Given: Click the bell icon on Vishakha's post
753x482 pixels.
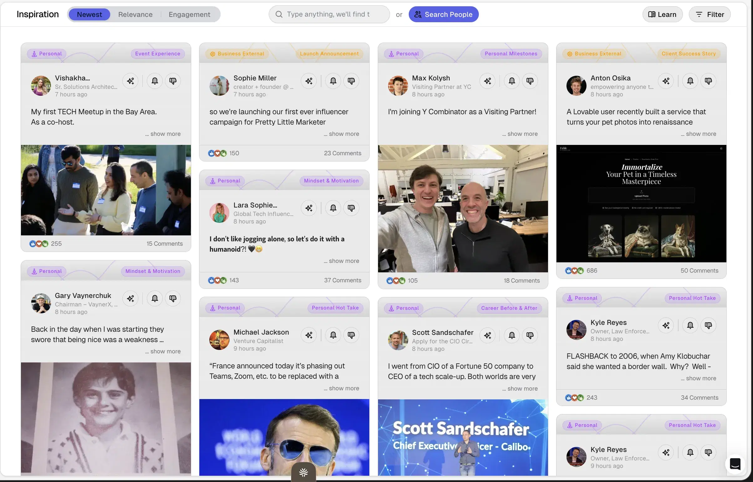Looking at the screenshot, I should tap(155, 81).
